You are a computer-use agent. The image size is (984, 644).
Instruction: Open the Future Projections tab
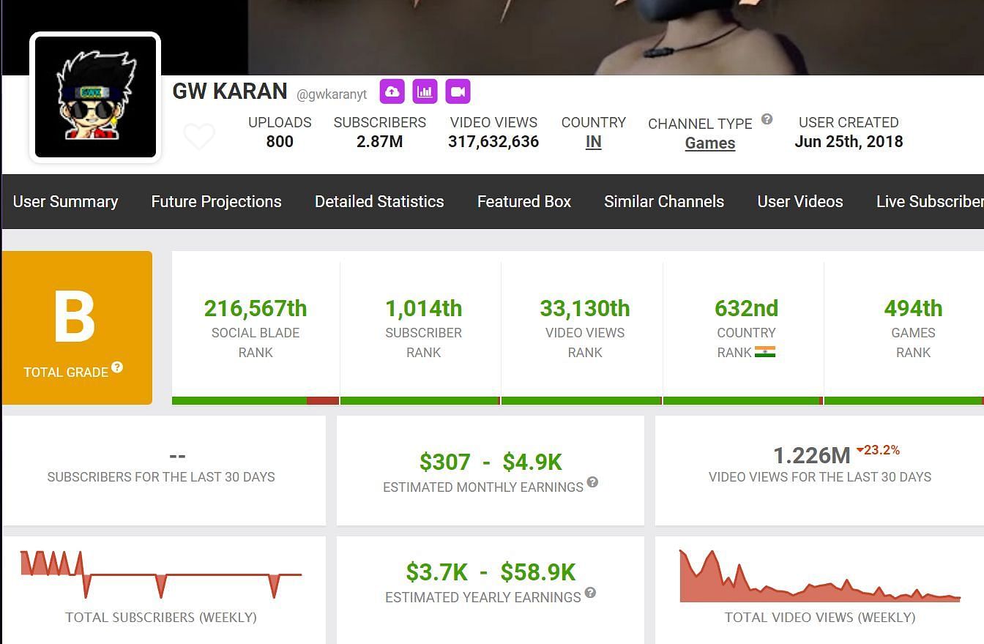click(x=216, y=201)
